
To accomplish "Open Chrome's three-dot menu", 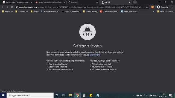I will point(172,7).
